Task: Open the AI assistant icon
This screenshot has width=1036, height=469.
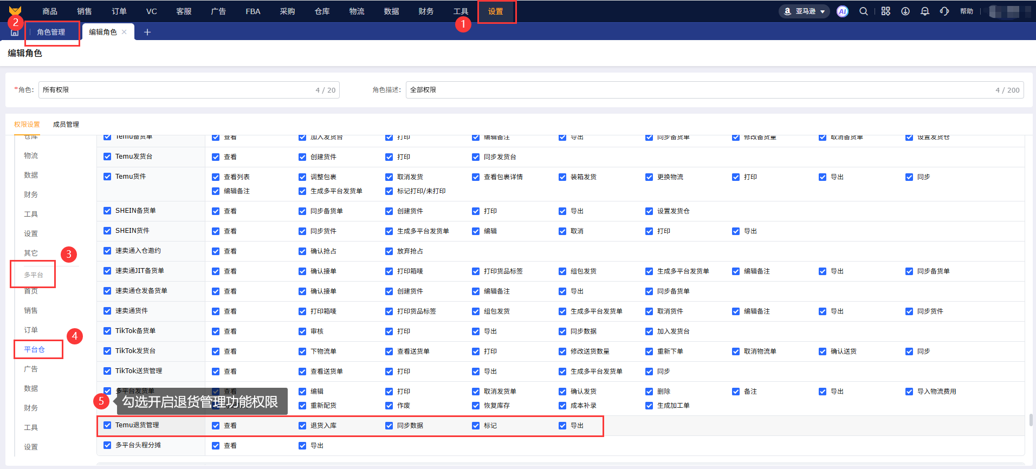Action: click(843, 11)
